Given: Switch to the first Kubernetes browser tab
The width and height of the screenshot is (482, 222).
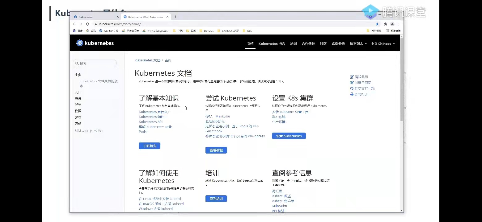Looking at the screenshot, I should 96,17.
